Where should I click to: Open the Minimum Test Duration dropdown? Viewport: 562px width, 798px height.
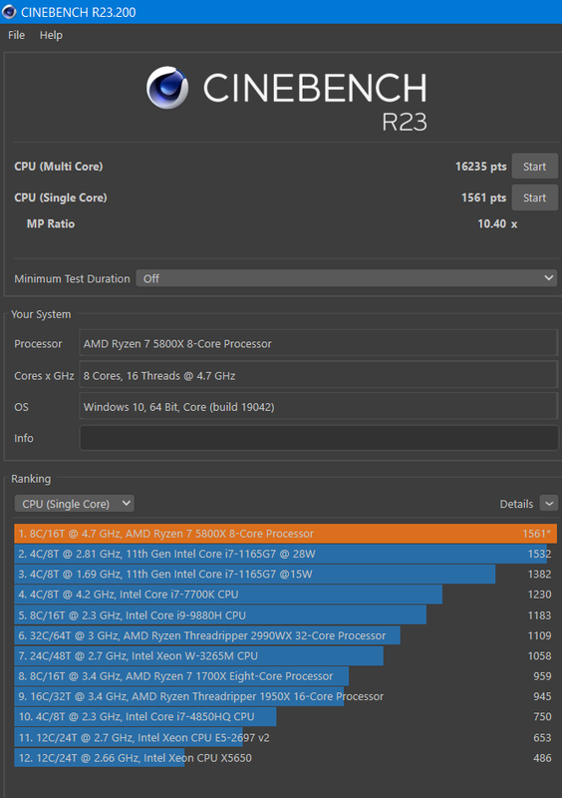click(347, 278)
